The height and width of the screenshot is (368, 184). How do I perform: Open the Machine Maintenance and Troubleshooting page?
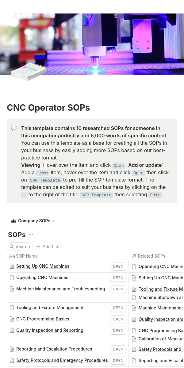[118, 289]
